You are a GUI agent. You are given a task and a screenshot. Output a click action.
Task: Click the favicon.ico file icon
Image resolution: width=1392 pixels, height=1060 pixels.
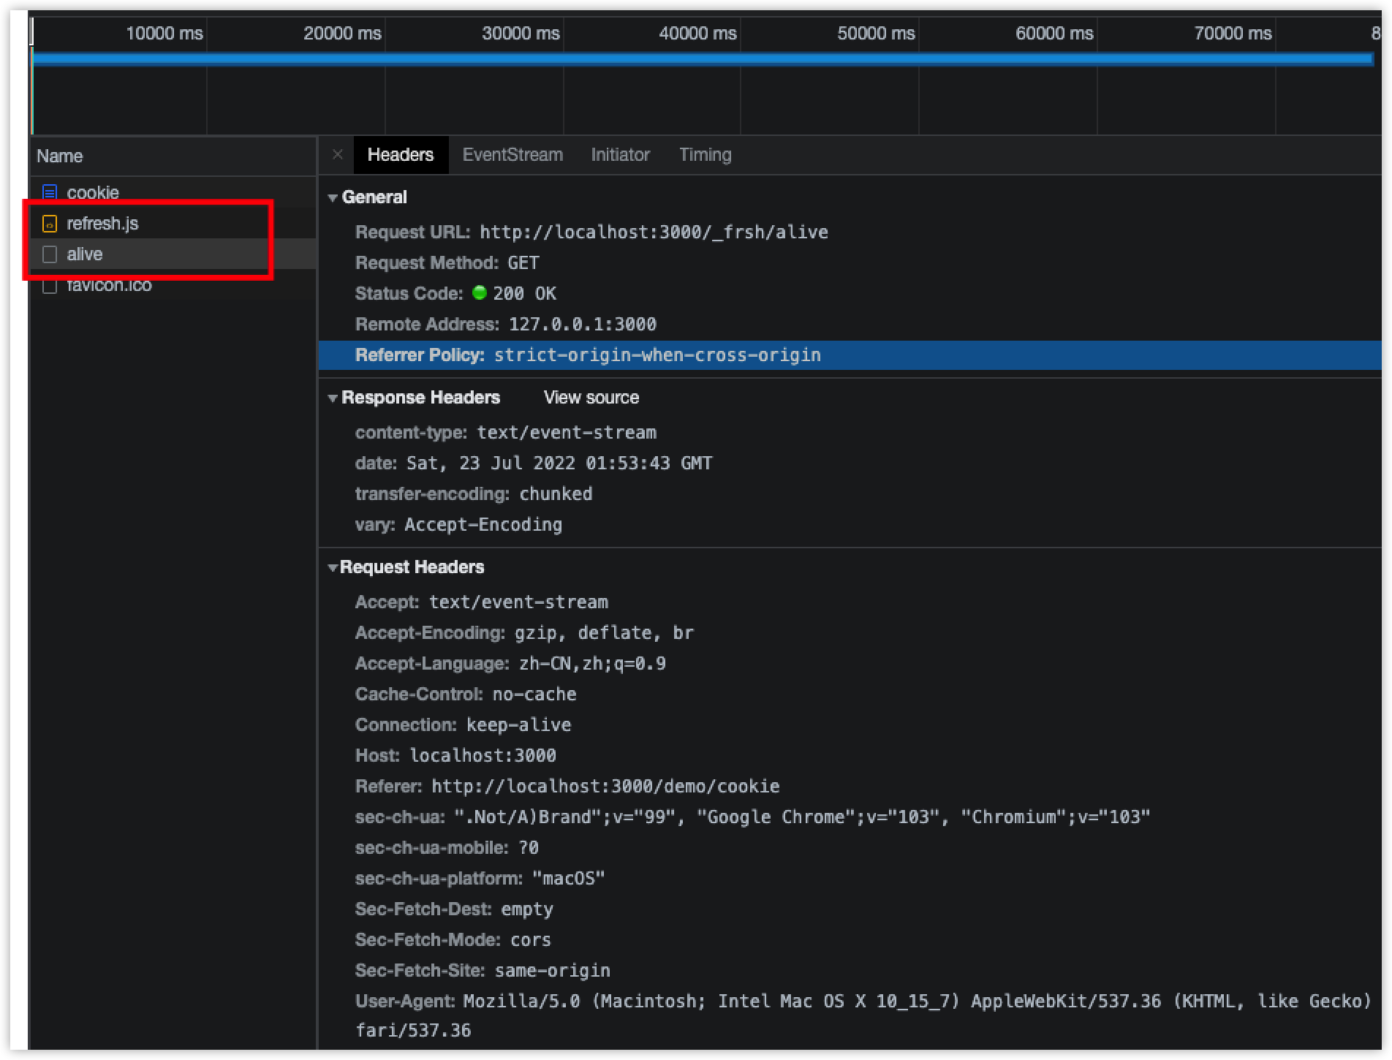click(50, 285)
